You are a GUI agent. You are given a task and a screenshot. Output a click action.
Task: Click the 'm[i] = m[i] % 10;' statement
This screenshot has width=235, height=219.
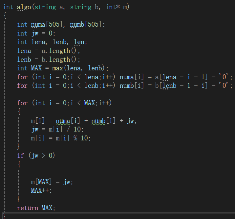pos(61,138)
